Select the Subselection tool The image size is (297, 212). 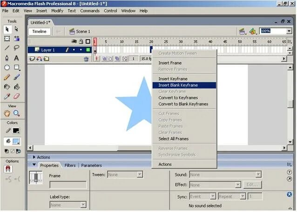(x=16, y=29)
